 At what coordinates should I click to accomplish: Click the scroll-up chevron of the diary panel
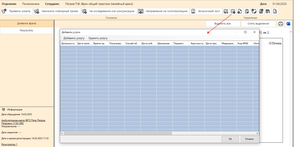tap(291, 31)
